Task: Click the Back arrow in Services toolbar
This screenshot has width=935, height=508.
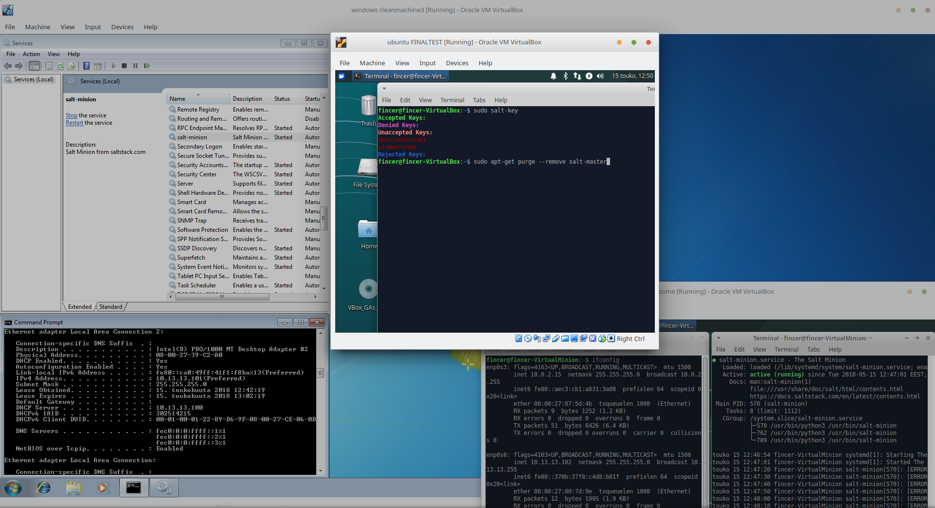Action: coord(8,66)
